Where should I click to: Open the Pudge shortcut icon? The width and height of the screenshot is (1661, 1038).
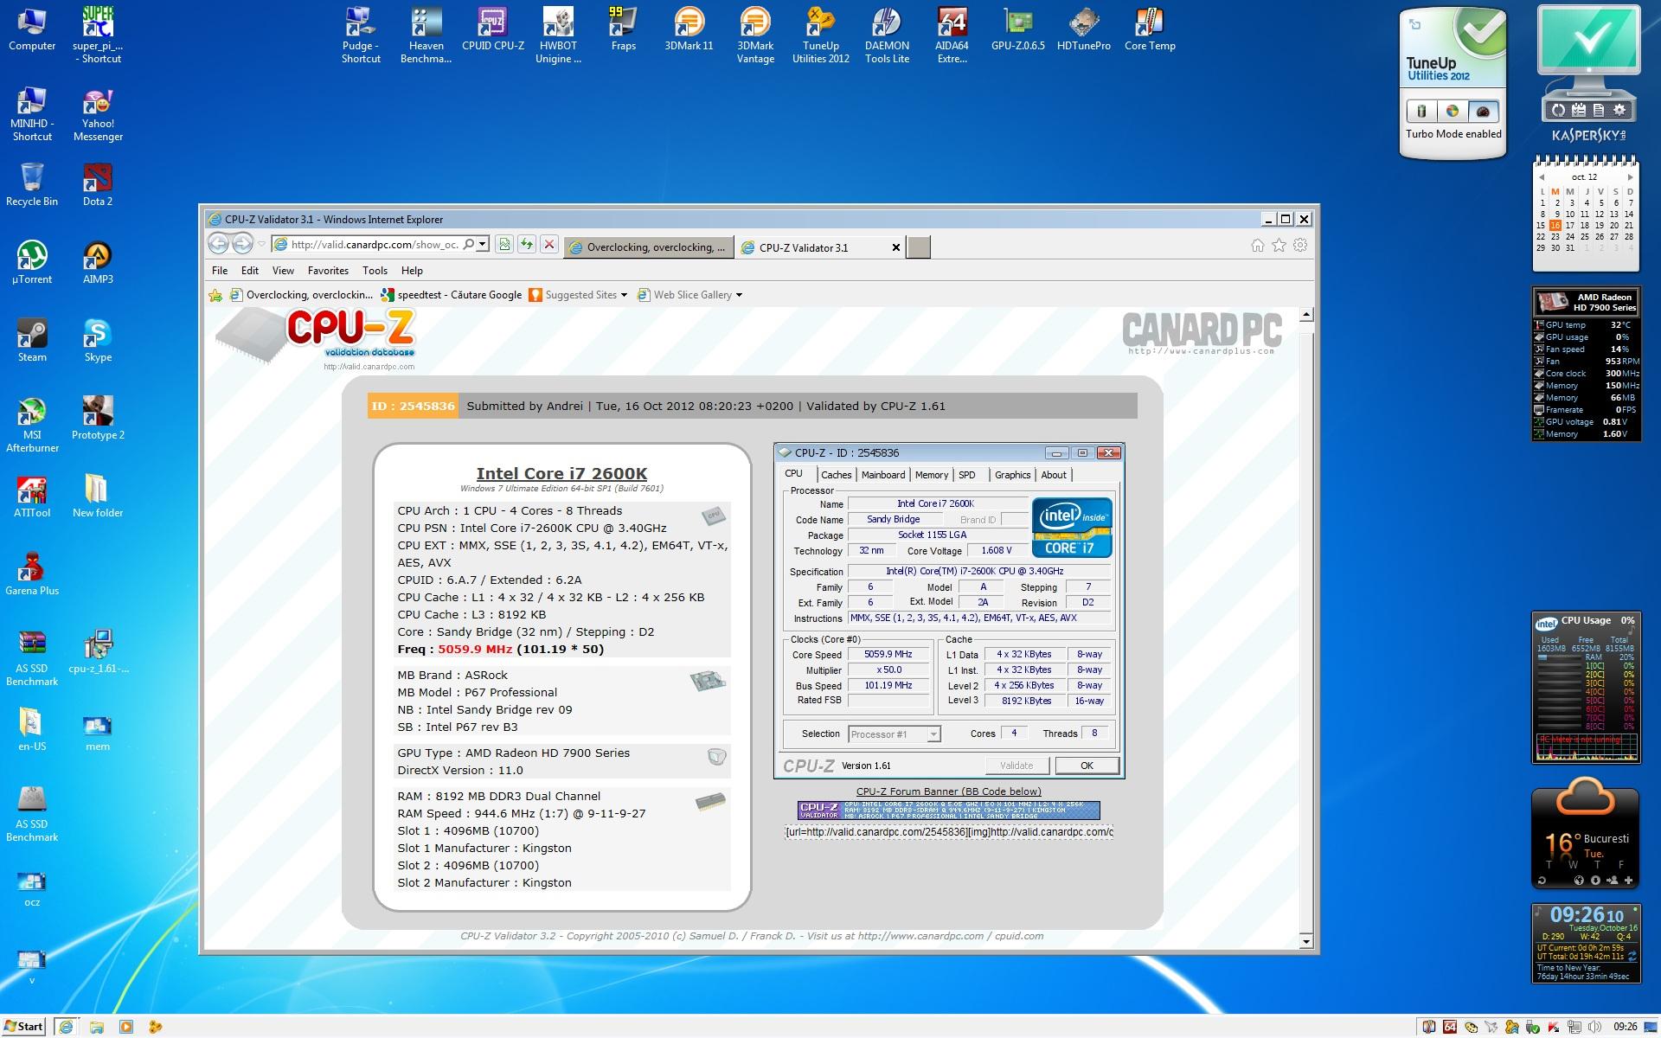coord(360,35)
